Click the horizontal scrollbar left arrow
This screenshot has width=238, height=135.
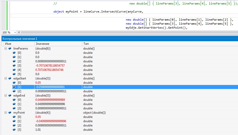[x=19, y=32]
